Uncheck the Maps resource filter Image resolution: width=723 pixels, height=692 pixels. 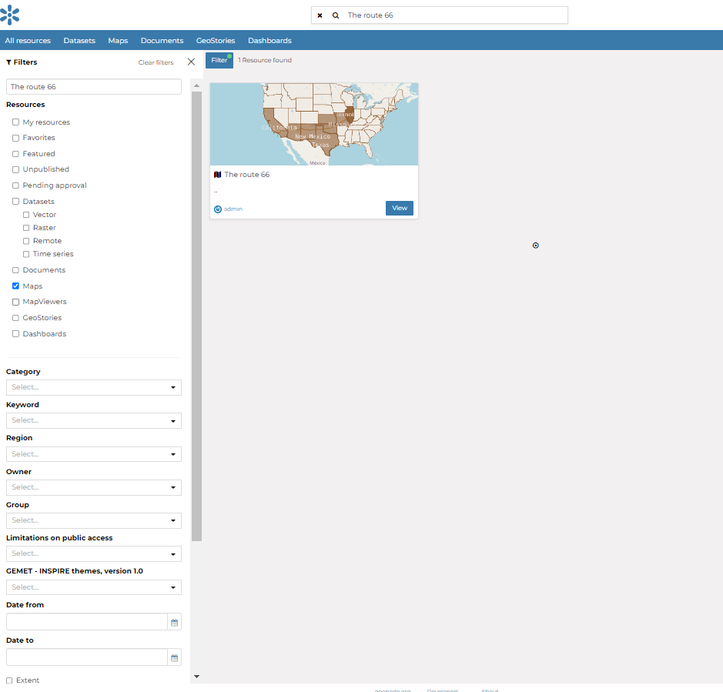15,286
